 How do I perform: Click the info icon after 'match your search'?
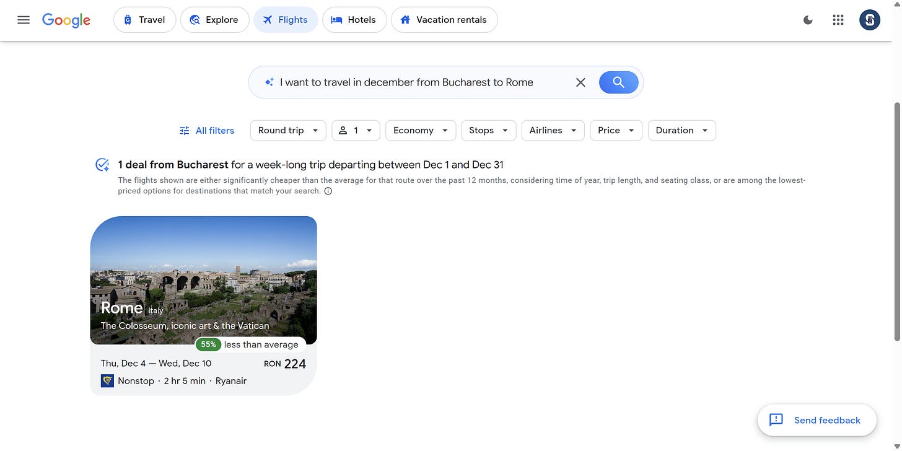coord(328,191)
